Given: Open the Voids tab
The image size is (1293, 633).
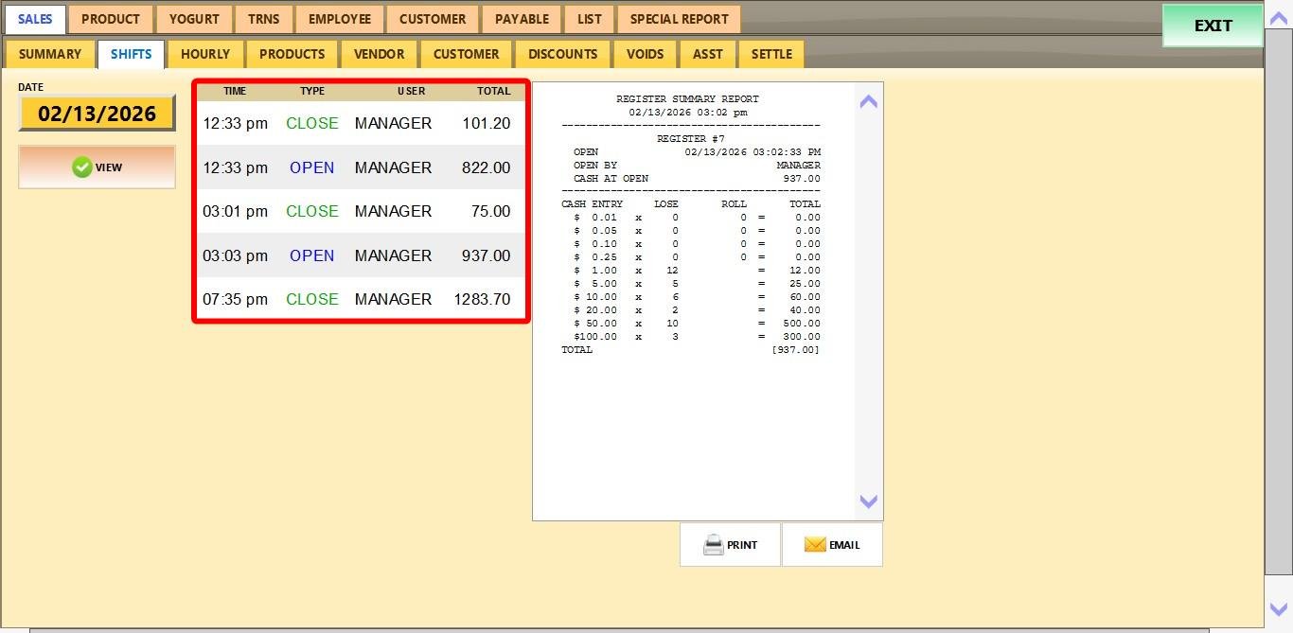Looking at the screenshot, I should pos(645,54).
